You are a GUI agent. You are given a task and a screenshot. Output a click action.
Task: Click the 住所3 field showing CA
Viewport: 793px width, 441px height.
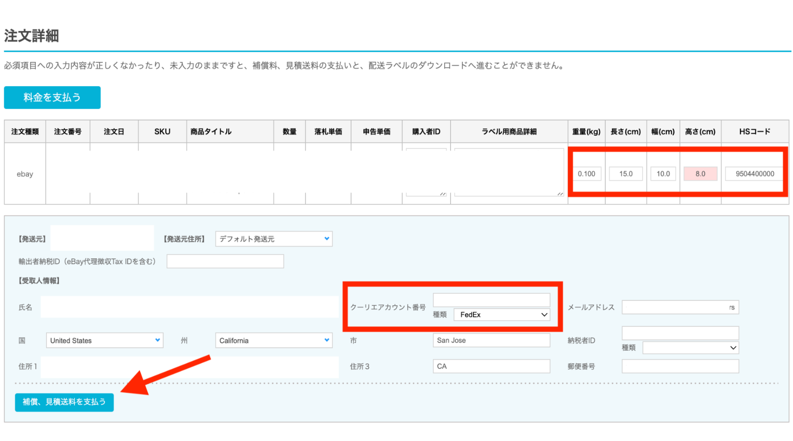point(491,366)
